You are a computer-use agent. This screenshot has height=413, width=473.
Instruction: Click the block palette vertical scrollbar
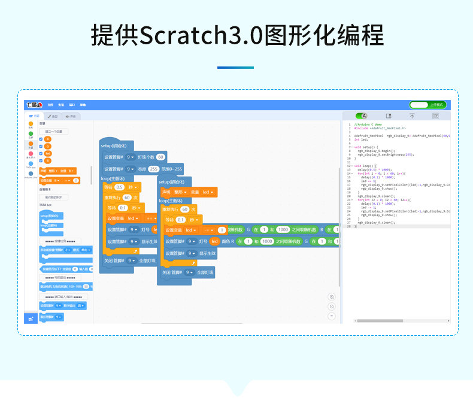(92, 175)
